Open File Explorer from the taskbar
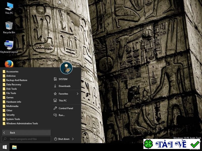The image size is (202, 151). click(14, 147)
